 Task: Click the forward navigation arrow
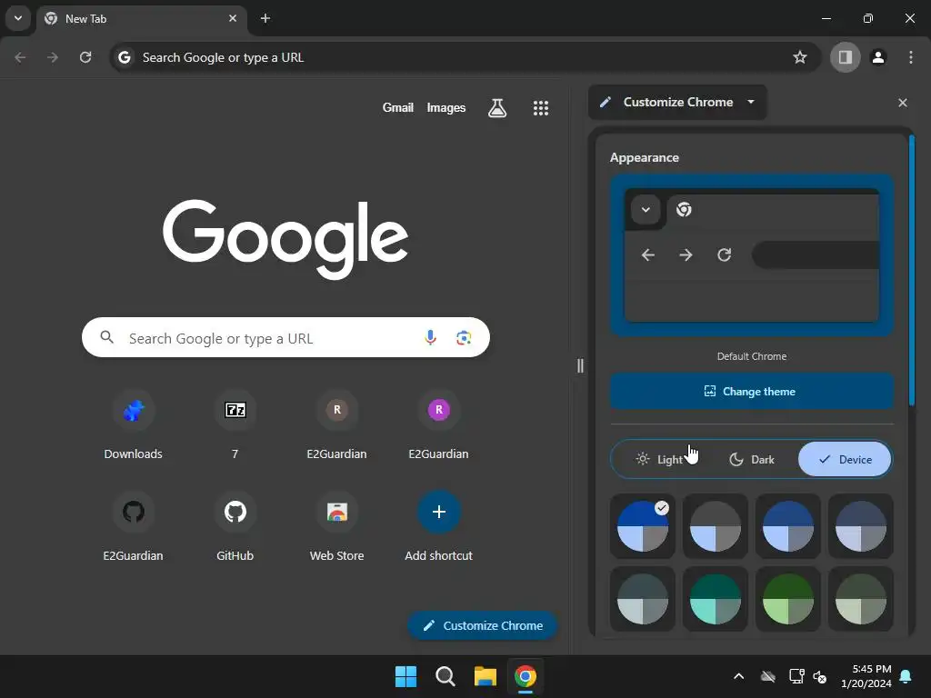[x=53, y=57]
